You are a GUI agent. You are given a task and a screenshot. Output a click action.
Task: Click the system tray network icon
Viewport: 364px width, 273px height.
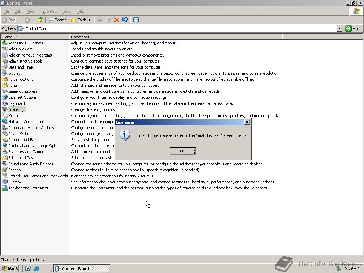click(338, 268)
